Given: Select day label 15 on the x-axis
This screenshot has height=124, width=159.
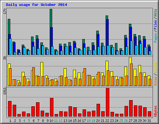Looking at the screenshot, I should pyautogui.click(x=75, y=121).
